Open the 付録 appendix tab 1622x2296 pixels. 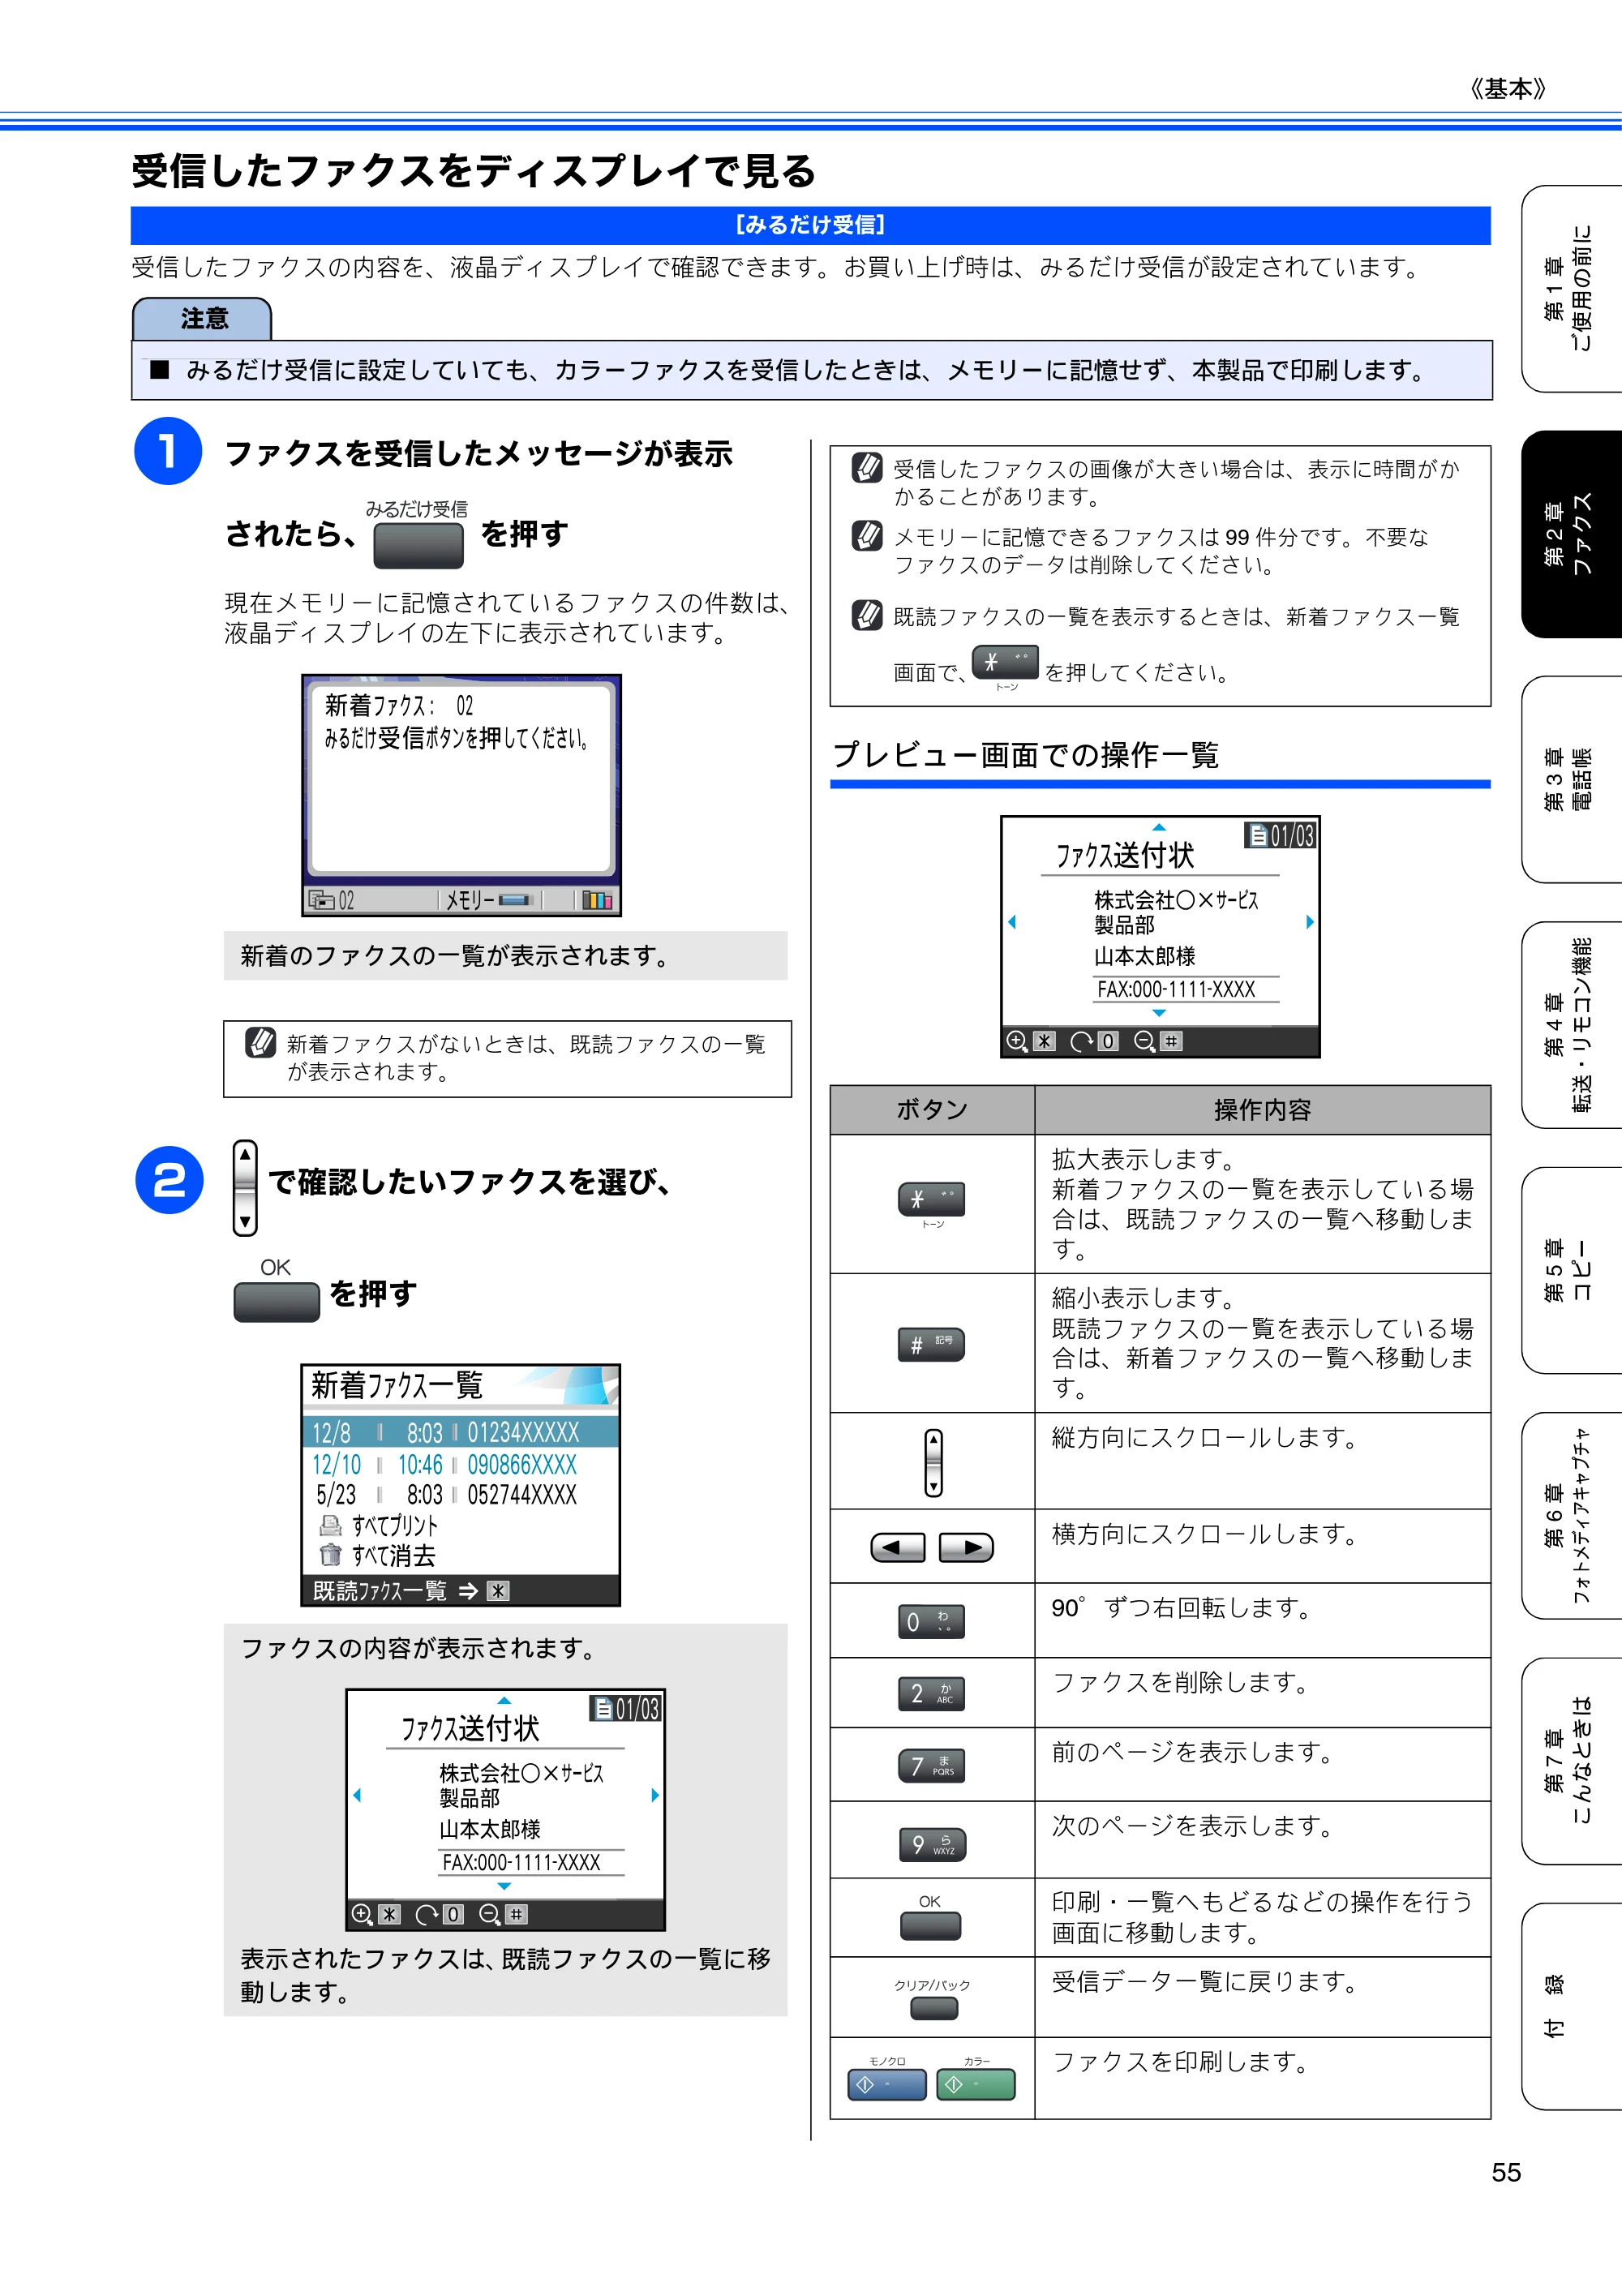pyautogui.click(x=1571, y=2007)
